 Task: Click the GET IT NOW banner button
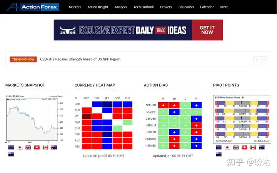207,30
